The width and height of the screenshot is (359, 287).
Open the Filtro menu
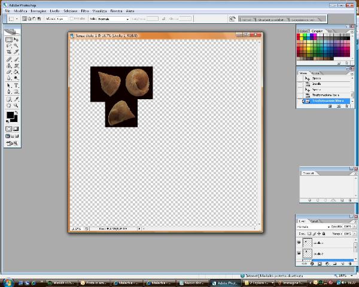pos(85,11)
